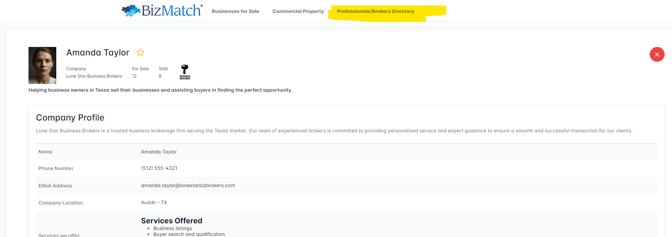The width and height of the screenshot is (672, 237).
Task: Click the Name row value Amanda Taylor
Action: 159,152
